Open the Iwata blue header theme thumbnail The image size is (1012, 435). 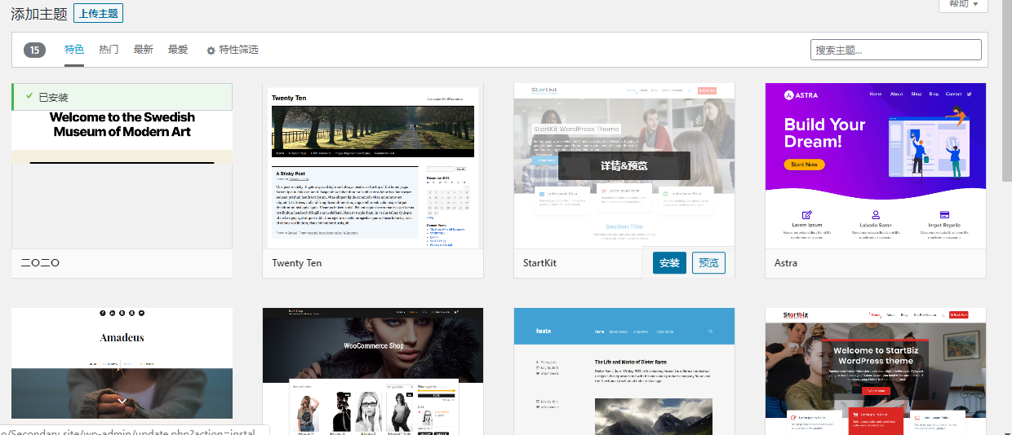tap(624, 371)
